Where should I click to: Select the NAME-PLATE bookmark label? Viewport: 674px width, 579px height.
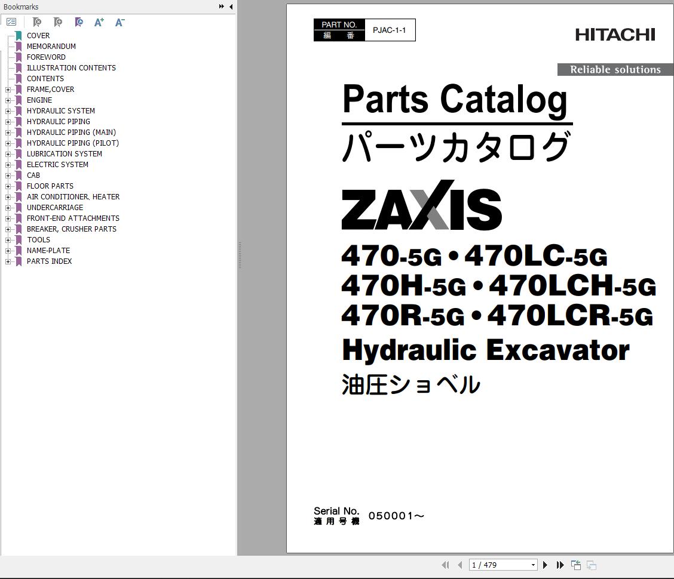[48, 251]
